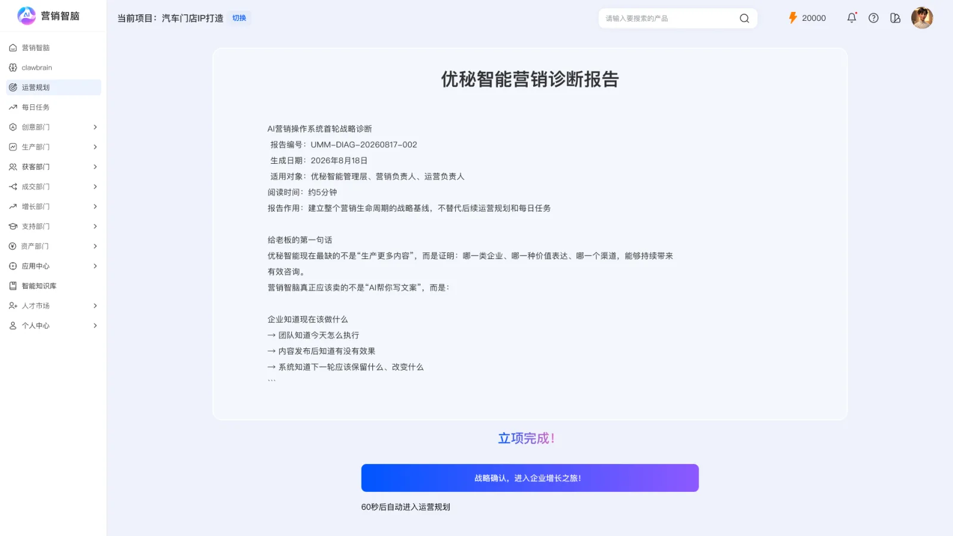This screenshot has height=536, width=953.
Task: Click the 优秘智能营销诊断报告 title
Action: (530, 79)
